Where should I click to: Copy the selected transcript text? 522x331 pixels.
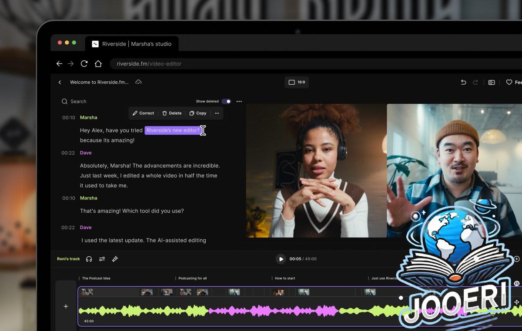(x=198, y=113)
